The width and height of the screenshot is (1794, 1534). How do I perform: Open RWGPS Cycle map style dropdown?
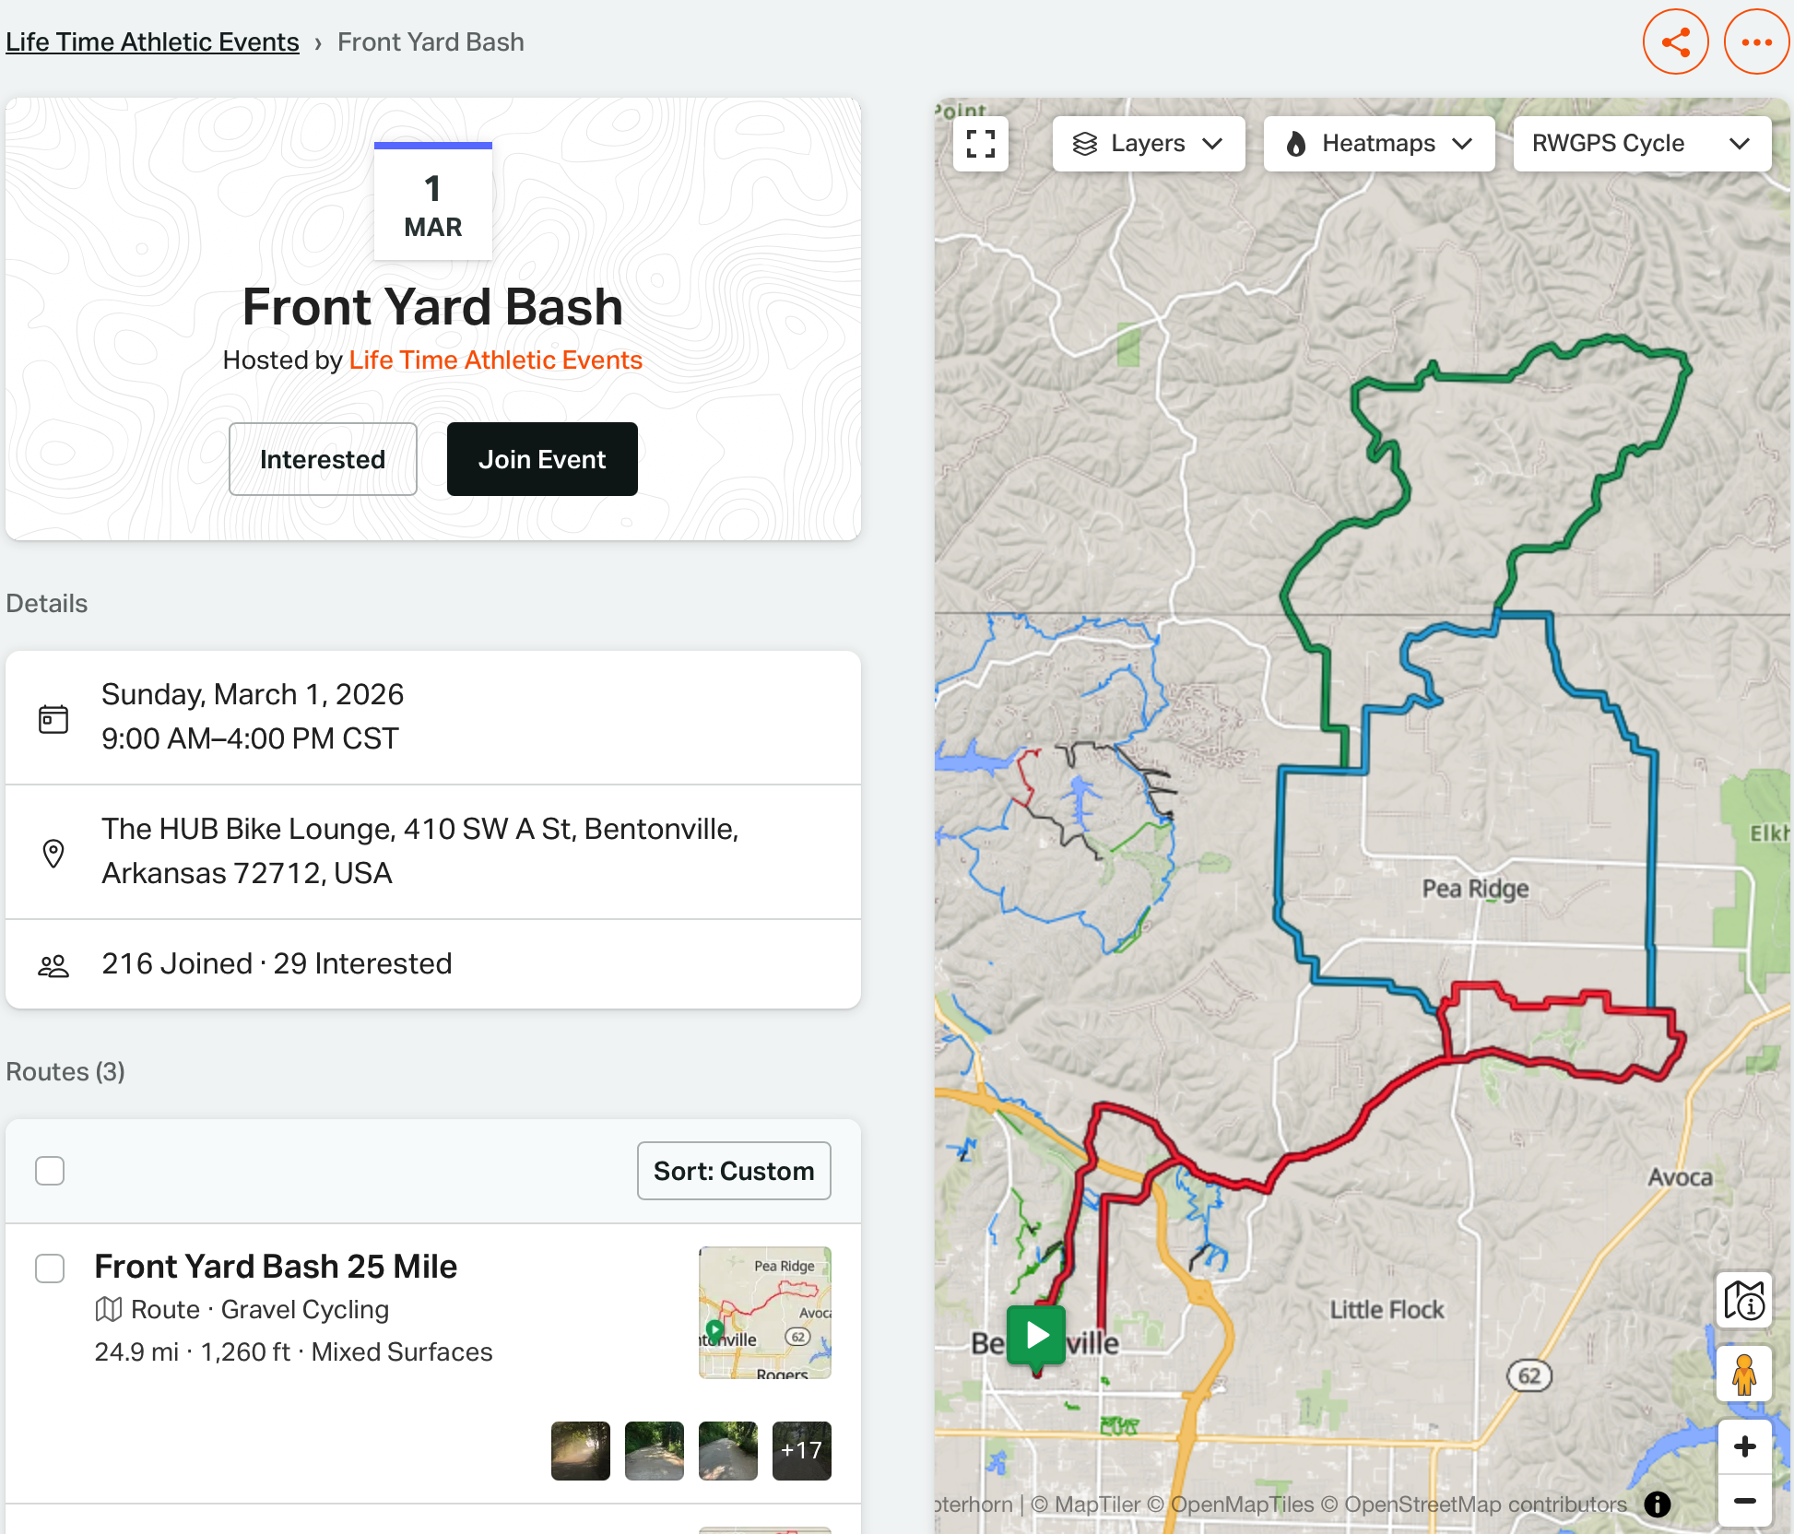[1642, 144]
